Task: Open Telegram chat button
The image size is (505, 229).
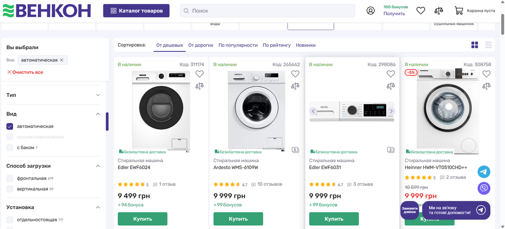Action: 484,172
